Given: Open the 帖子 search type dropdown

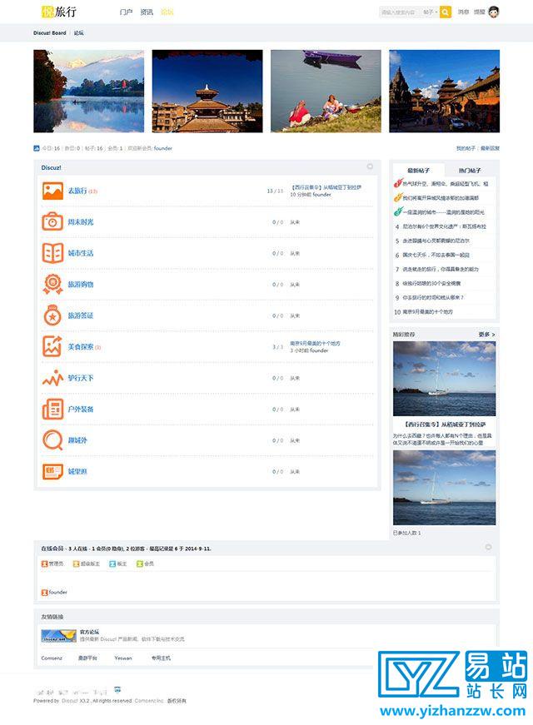Looking at the screenshot, I should click(431, 12).
